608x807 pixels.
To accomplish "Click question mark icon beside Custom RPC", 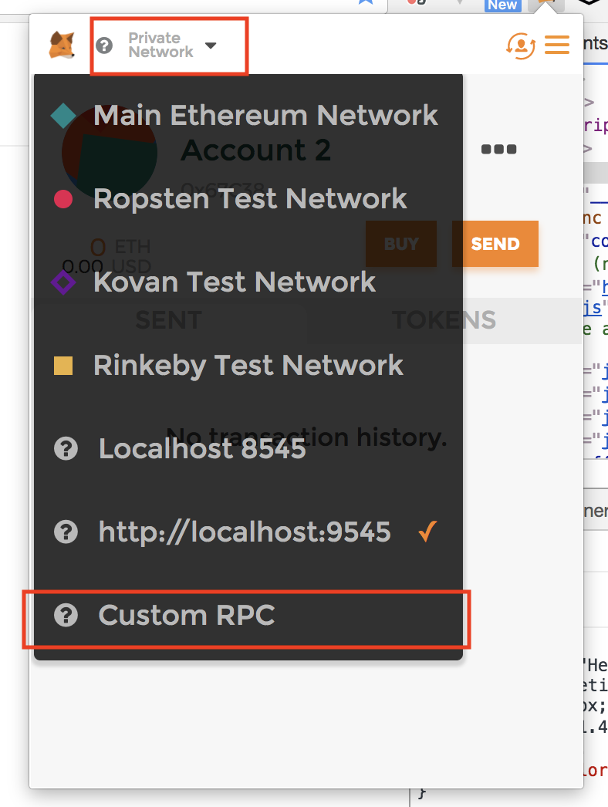I will pyautogui.click(x=66, y=616).
